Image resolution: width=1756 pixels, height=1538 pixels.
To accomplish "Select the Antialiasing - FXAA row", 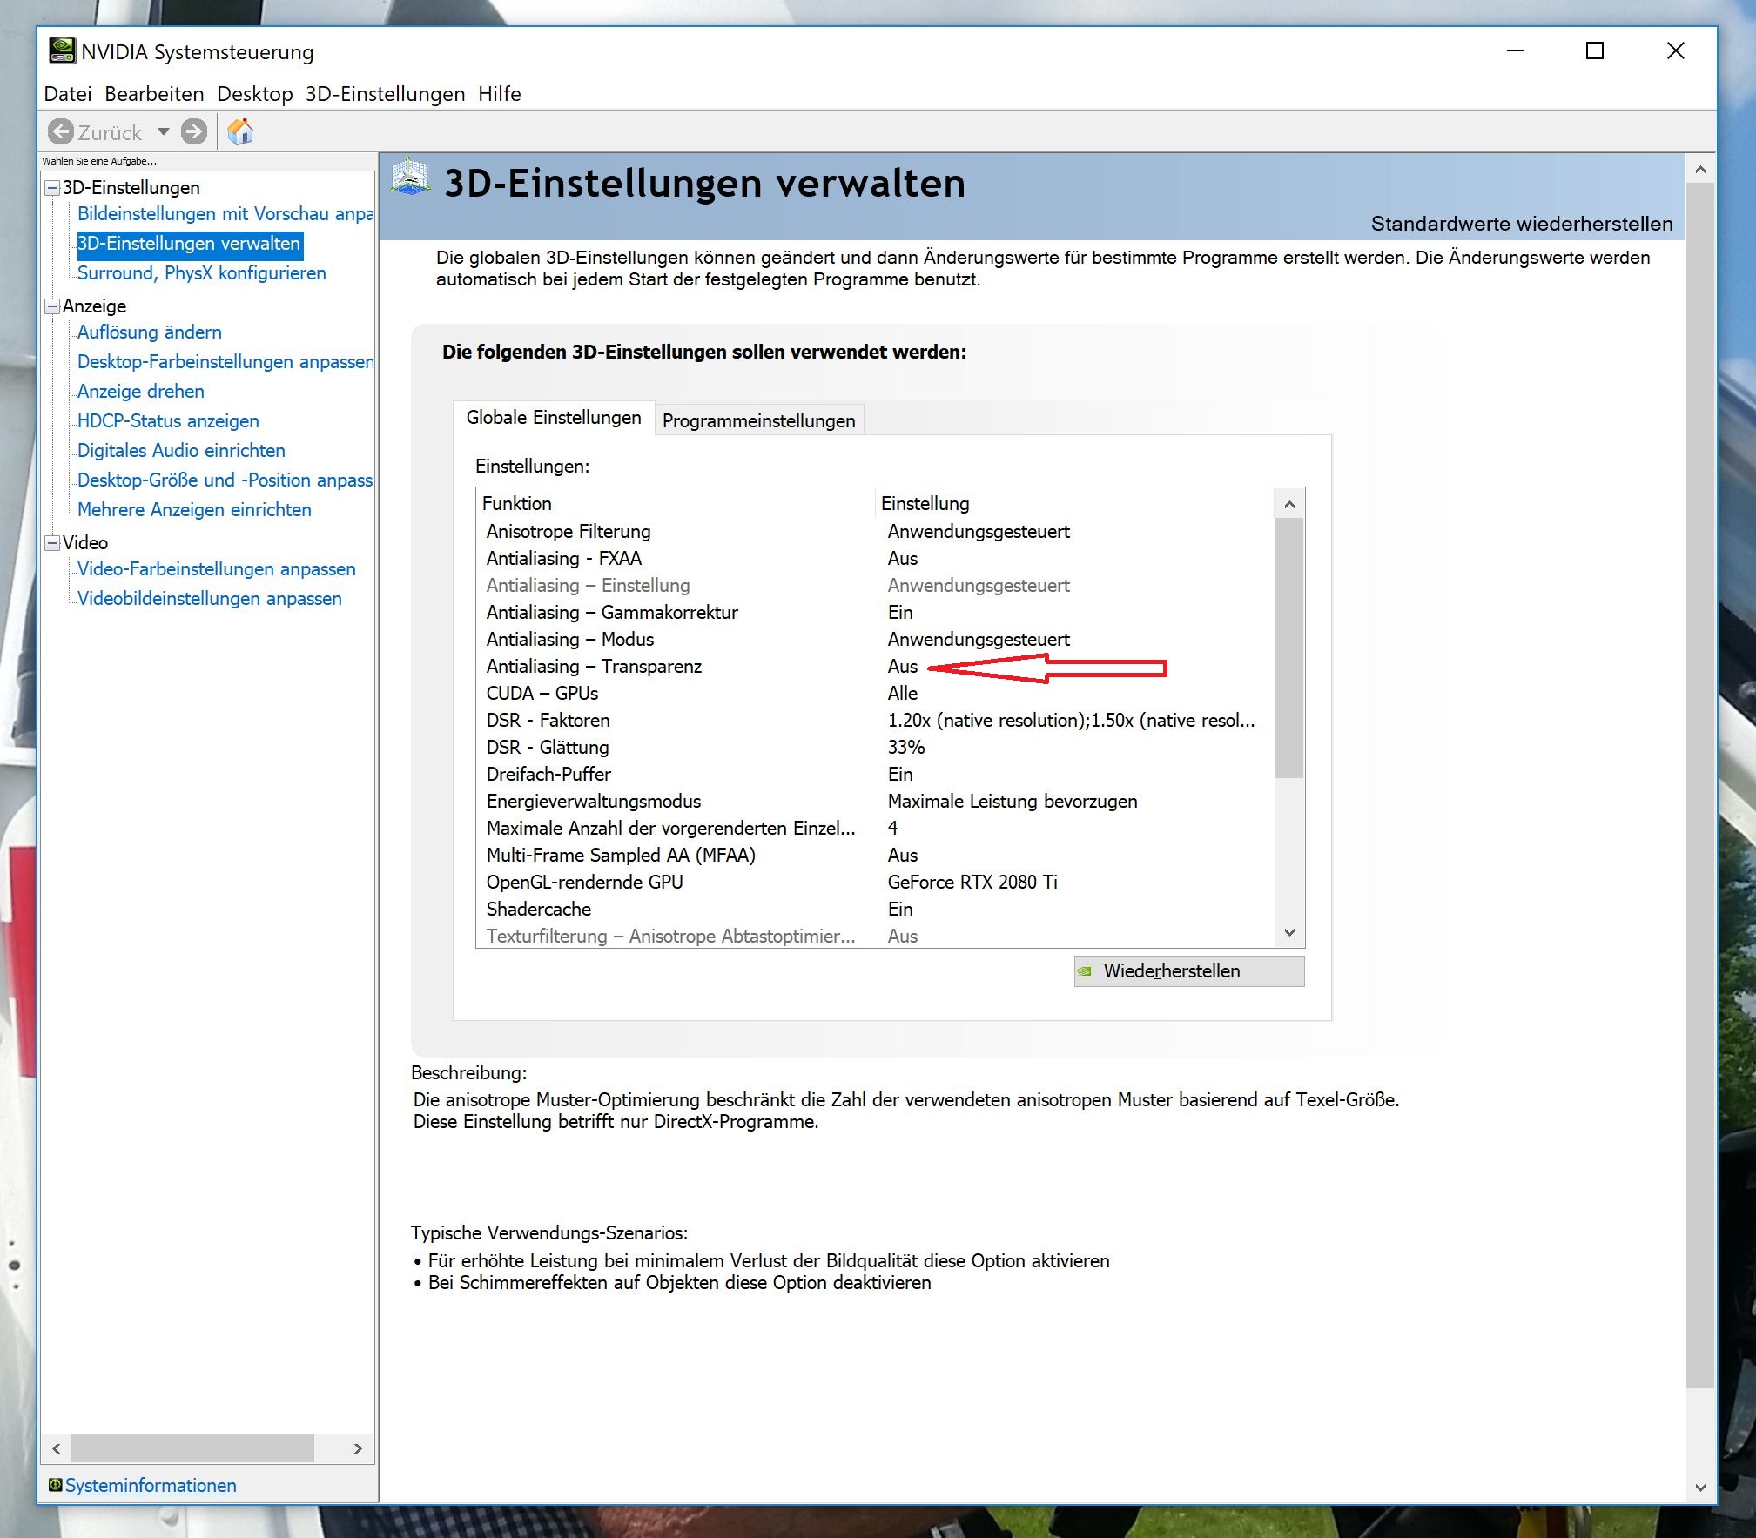I will click(x=875, y=559).
